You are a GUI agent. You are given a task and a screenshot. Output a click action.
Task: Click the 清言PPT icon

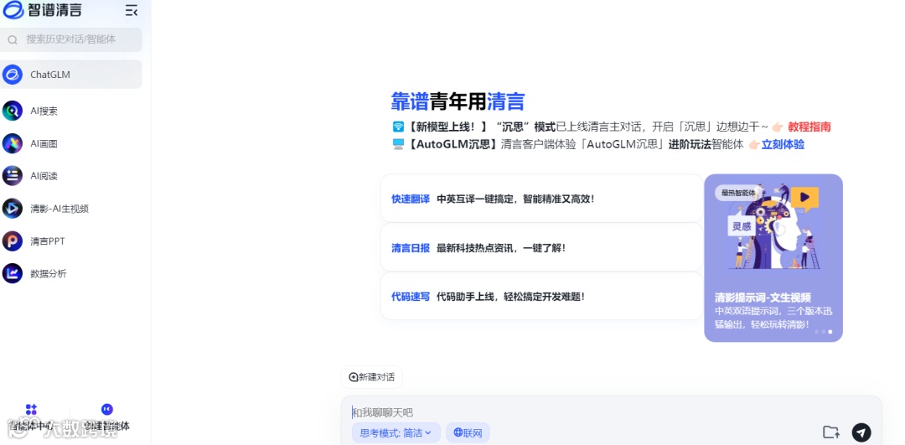tap(12, 241)
